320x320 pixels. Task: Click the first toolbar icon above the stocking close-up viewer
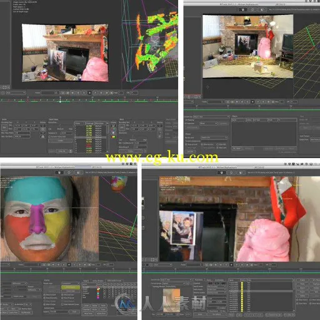[222, 173]
